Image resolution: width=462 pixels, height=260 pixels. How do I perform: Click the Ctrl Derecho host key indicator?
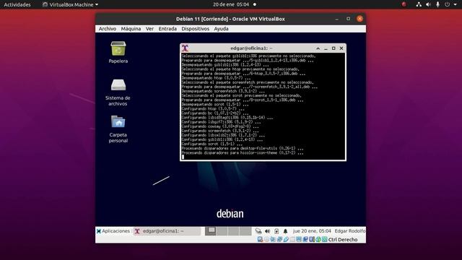pos(343,240)
